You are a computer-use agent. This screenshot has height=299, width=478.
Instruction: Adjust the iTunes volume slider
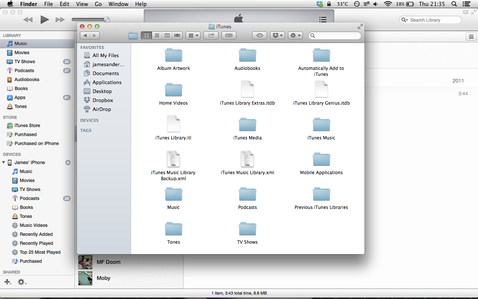coord(91,20)
